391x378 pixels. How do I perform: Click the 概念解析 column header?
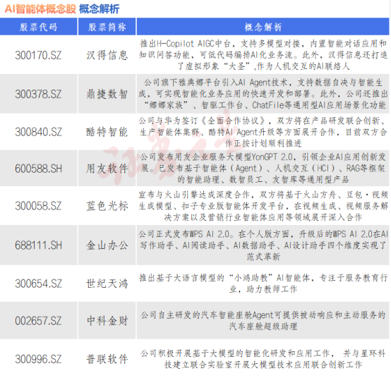point(263,27)
